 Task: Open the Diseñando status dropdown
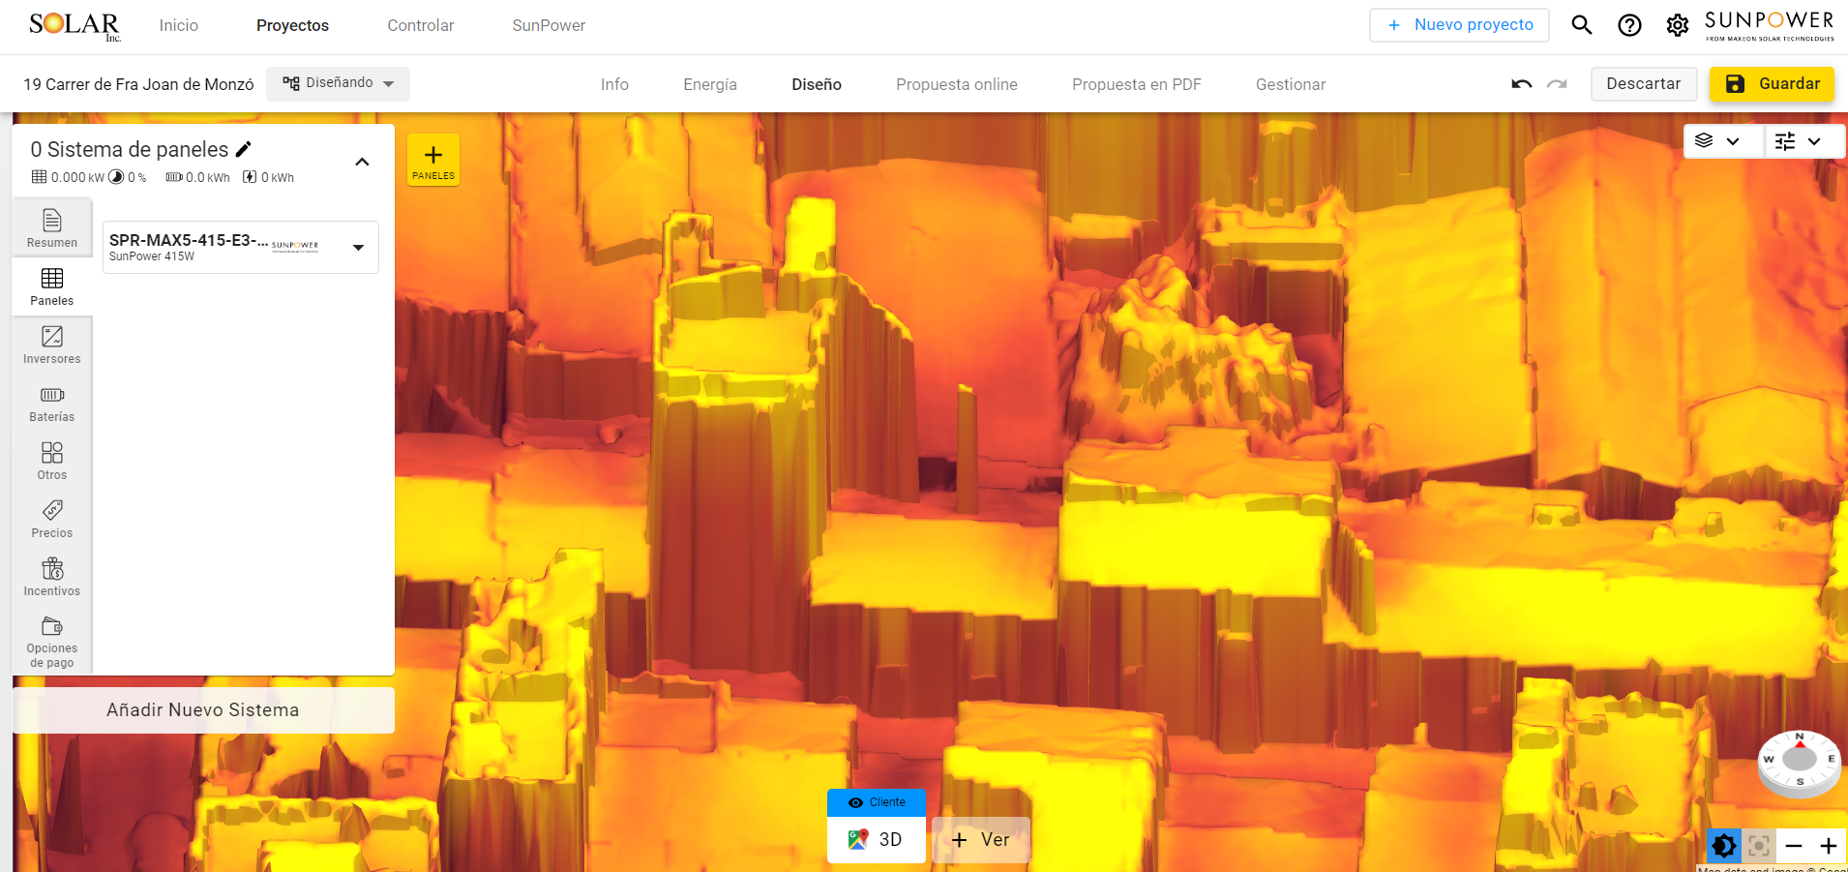pyautogui.click(x=338, y=83)
